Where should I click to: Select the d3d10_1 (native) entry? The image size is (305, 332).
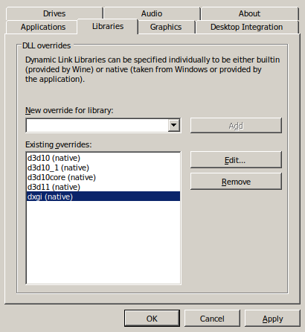pos(103,167)
